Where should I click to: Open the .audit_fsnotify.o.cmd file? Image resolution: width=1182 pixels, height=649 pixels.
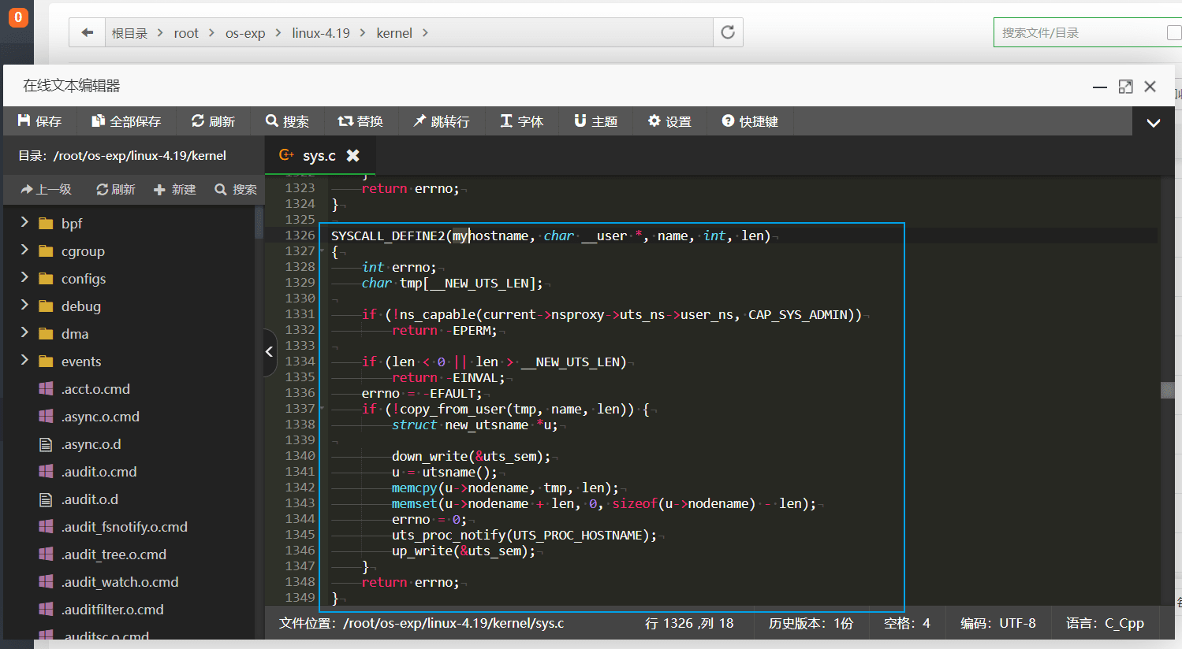125,527
